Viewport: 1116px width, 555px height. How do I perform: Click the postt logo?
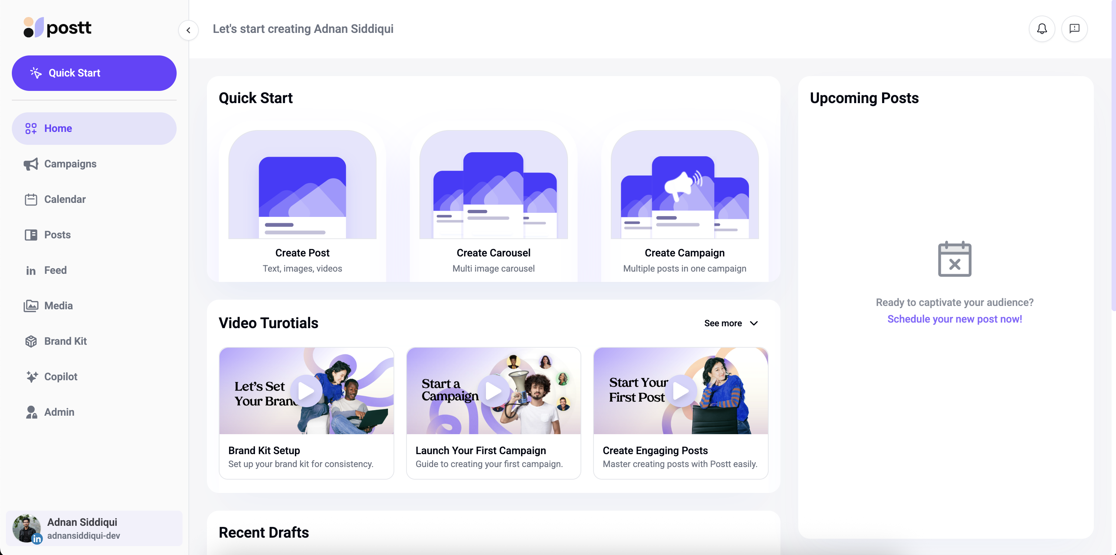(57, 28)
